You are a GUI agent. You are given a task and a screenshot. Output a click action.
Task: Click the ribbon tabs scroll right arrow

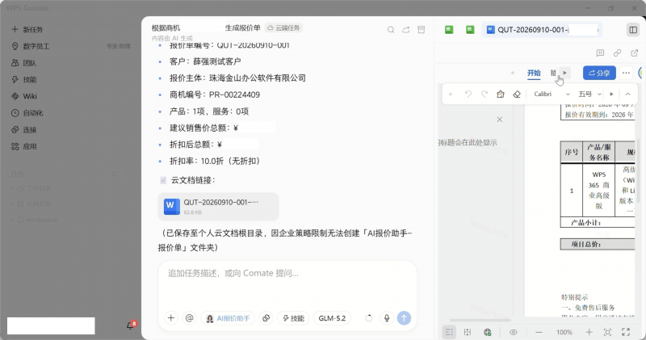point(564,73)
